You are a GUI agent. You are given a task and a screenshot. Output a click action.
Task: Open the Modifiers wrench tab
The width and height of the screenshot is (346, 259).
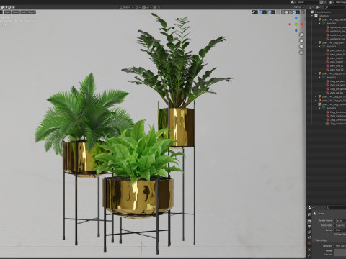[x=309, y=255]
